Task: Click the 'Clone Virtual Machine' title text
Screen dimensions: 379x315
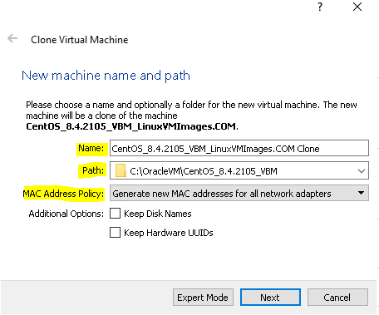Action: click(x=80, y=40)
